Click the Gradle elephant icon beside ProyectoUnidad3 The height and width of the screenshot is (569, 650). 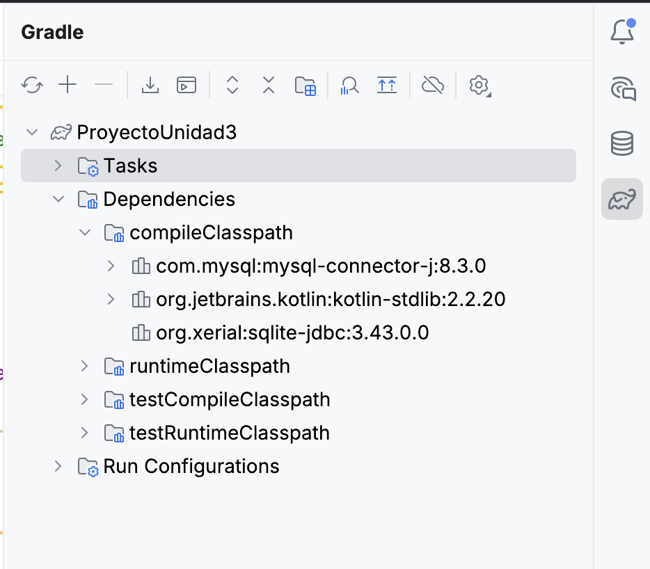point(61,133)
